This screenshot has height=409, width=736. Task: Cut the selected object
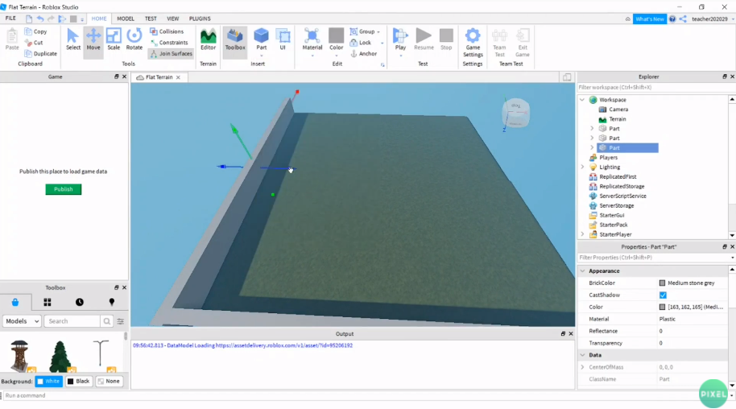click(34, 42)
